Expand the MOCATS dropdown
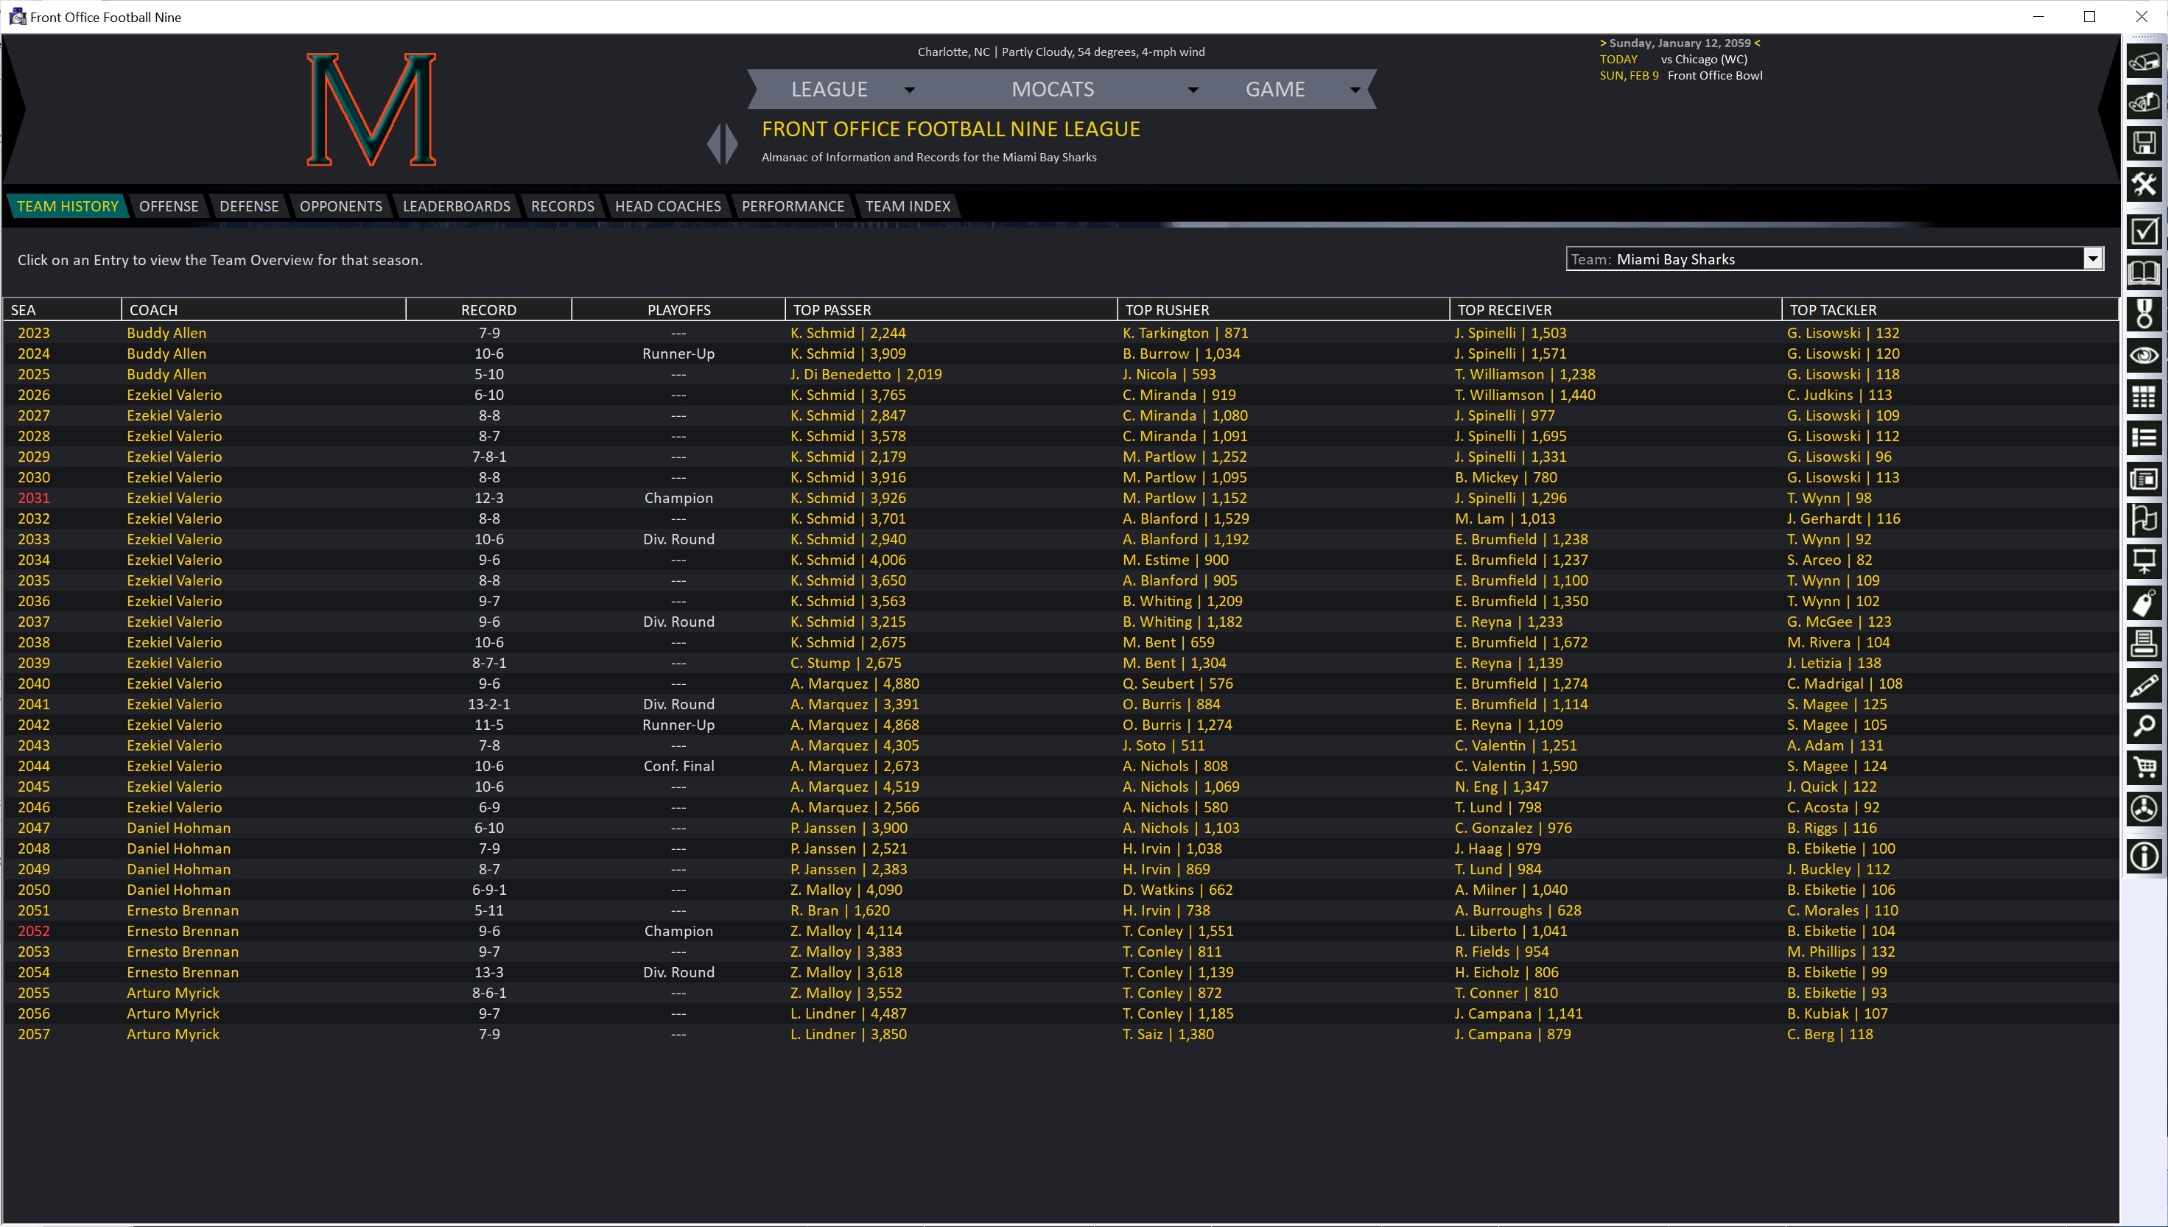The image size is (2168, 1227). [x=1053, y=88]
